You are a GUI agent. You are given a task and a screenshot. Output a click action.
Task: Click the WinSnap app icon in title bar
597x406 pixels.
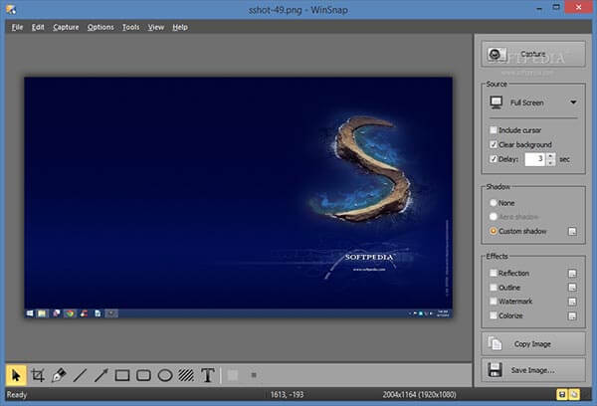click(11, 9)
